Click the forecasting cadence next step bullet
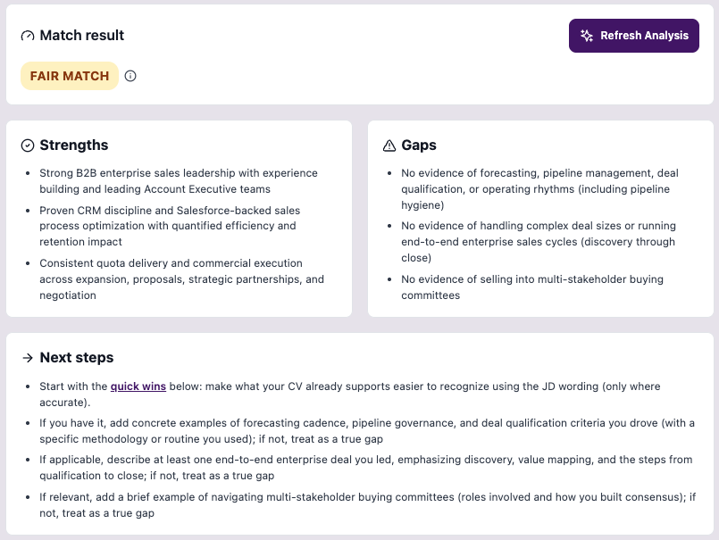Screen dimensions: 719x540 357,428
